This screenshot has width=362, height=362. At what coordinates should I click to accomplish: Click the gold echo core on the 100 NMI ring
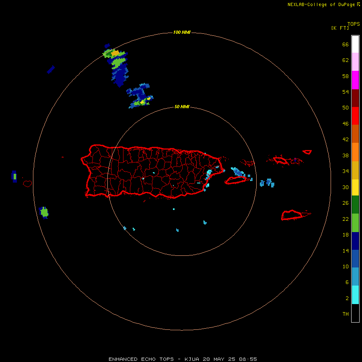point(115,53)
